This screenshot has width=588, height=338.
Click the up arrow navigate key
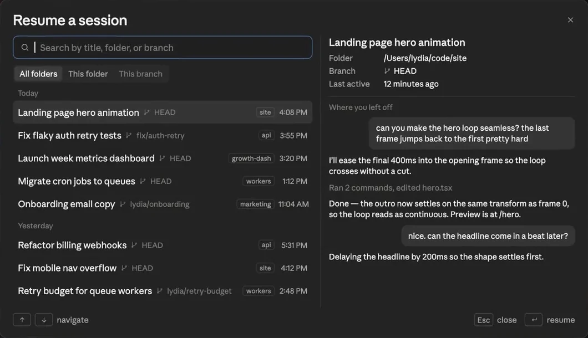click(22, 320)
